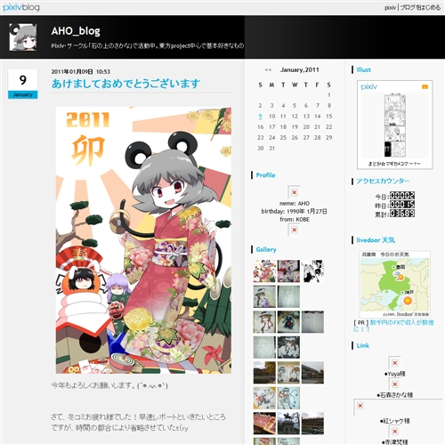Screen dimensions: 445x445
Task: Select day 9 in the calendar
Action: click(260, 117)
